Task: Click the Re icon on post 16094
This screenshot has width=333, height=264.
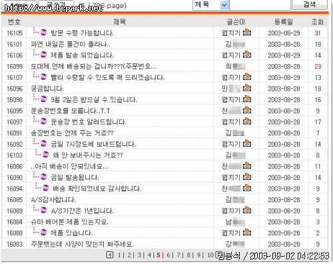Action: coord(45,188)
